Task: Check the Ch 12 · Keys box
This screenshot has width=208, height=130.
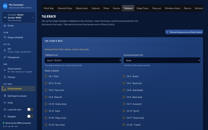Action: pos(46,111)
